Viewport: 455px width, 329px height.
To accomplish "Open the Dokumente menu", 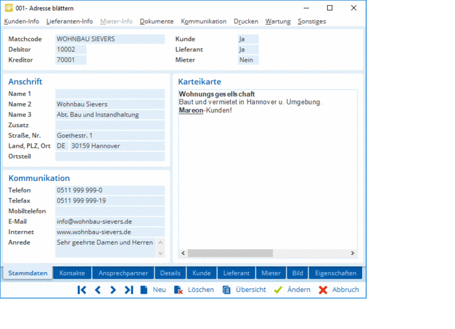I will (x=157, y=21).
